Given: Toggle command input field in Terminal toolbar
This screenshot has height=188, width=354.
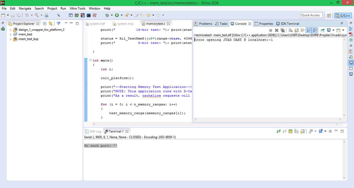Looking at the screenshot, I should 296,131.
